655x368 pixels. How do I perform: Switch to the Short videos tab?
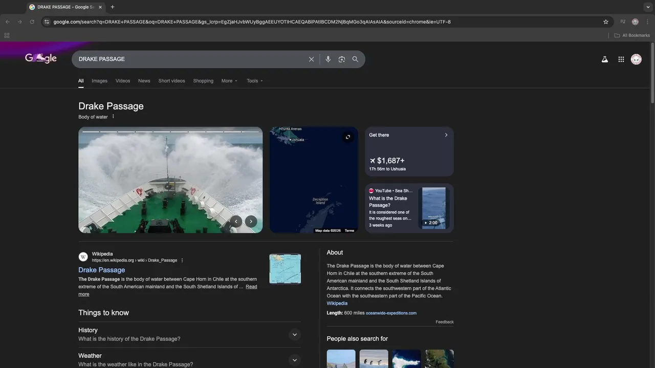pyautogui.click(x=171, y=81)
